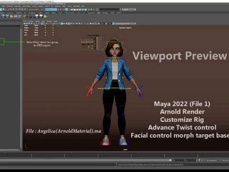The height and width of the screenshot is (172, 229).
Task: Click the range slider end handle
Action: [170, 160]
